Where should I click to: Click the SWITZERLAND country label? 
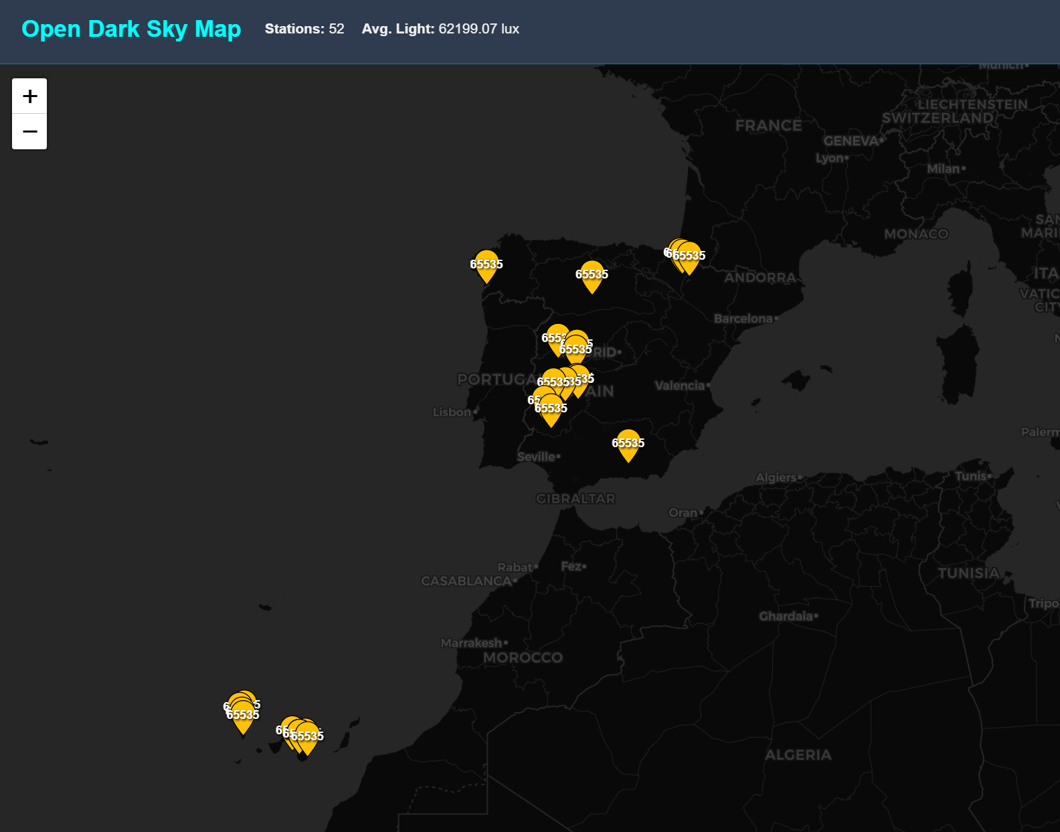938,118
